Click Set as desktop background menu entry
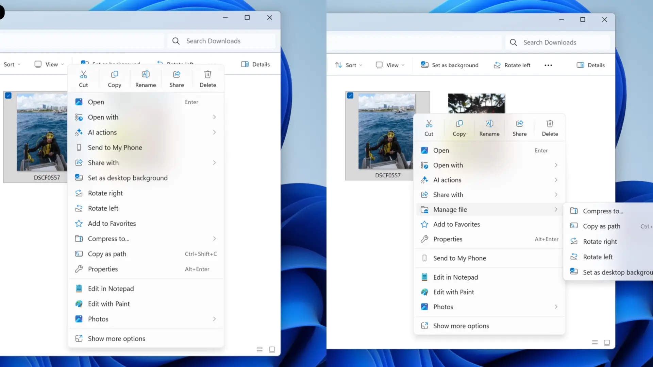 tap(128, 178)
